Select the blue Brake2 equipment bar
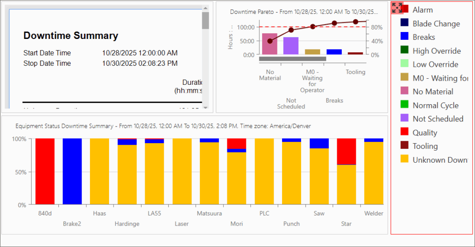The width and height of the screenshot is (475, 247). (x=72, y=171)
